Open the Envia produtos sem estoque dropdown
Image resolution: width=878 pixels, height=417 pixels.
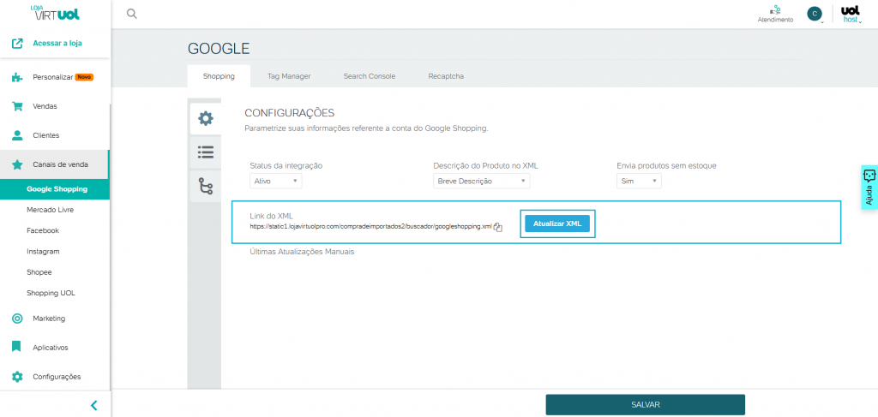(639, 182)
